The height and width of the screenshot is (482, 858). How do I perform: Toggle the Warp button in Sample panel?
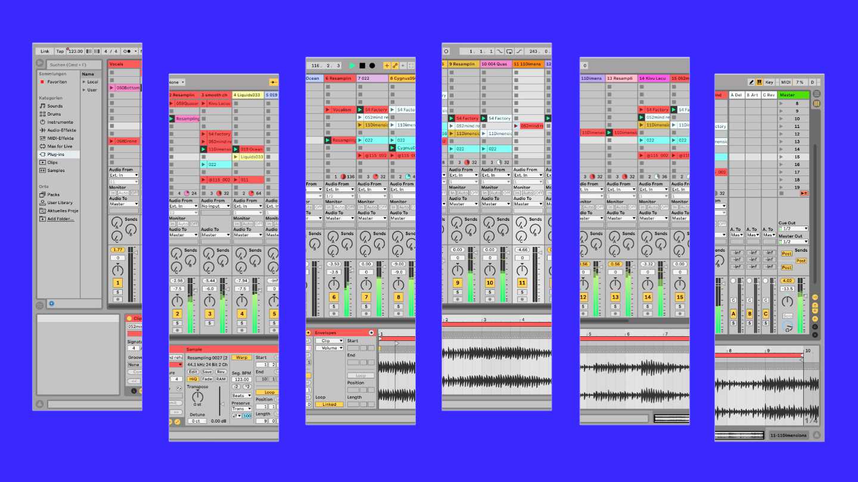[241, 358]
